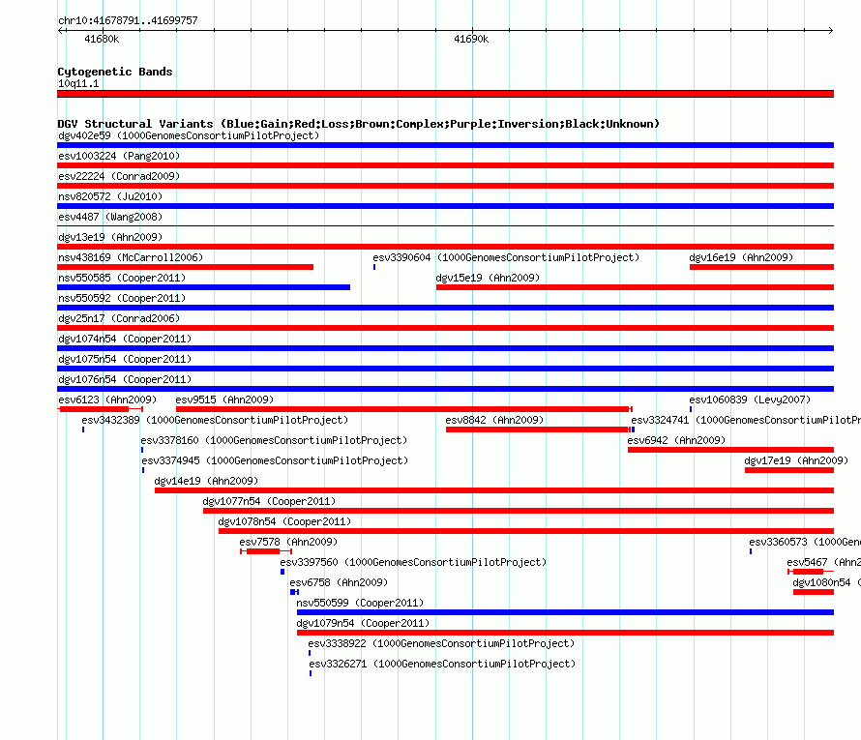Screen dimensions: 861x740
Task: Open the dgv15e19 (Ahn2009) label
Action: pyautogui.click(x=488, y=278)
